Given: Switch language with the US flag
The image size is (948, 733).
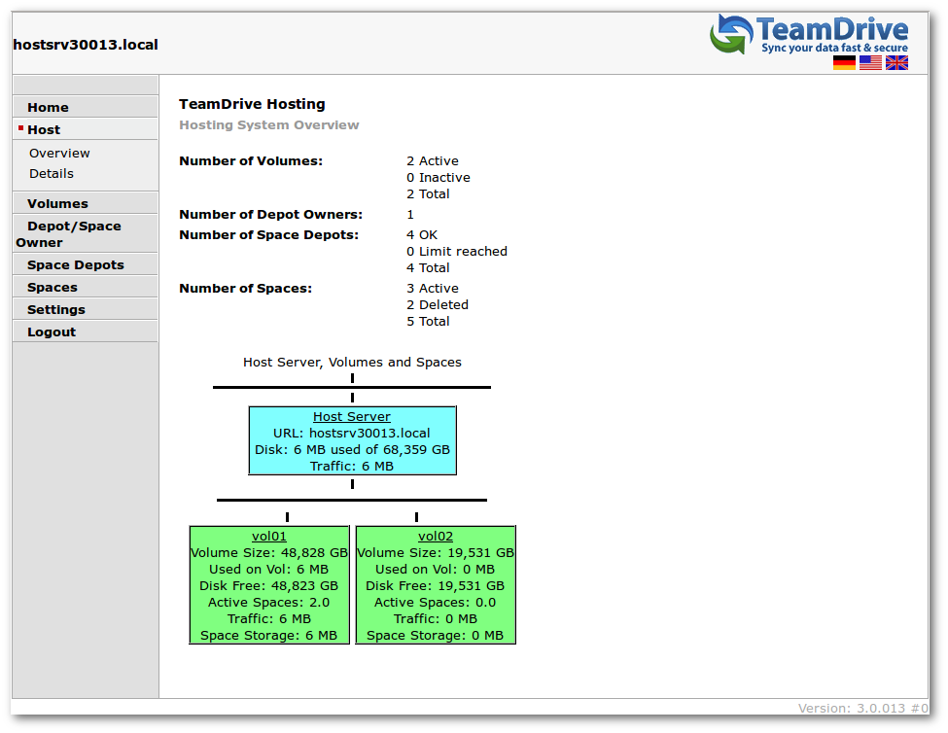Looking at the screenshot, I should click(870, 63).
